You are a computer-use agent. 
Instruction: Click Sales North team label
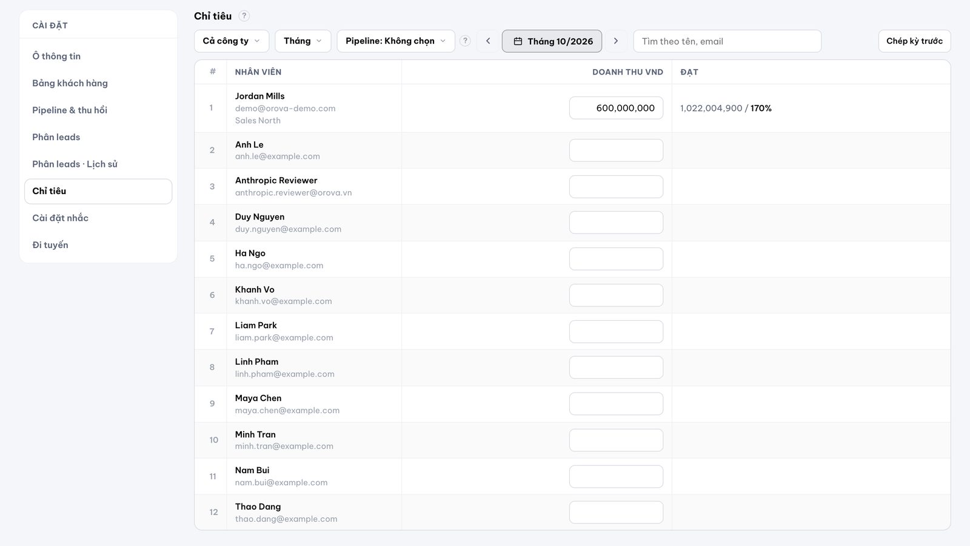[258, 120]
